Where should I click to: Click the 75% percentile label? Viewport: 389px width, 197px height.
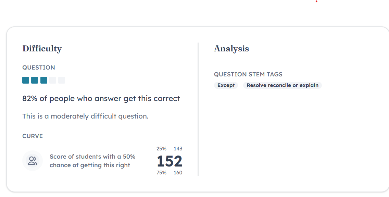(x=161, y=173)
